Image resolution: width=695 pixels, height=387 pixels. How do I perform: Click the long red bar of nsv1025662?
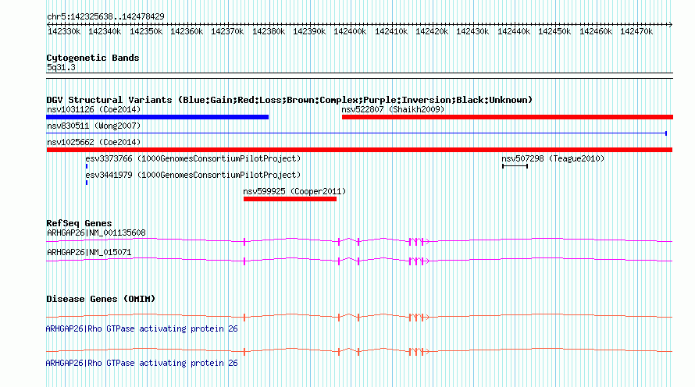(x=359, y=150)
